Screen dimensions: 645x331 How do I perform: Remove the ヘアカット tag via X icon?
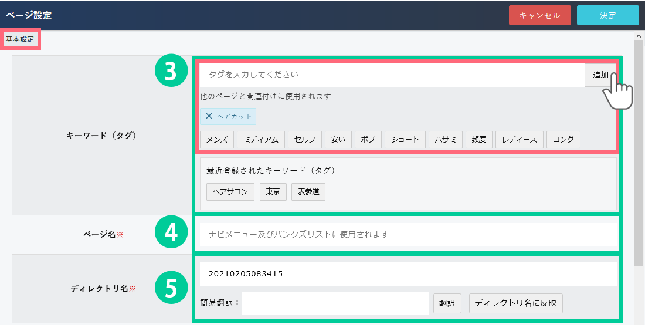(x=209, y=116)
